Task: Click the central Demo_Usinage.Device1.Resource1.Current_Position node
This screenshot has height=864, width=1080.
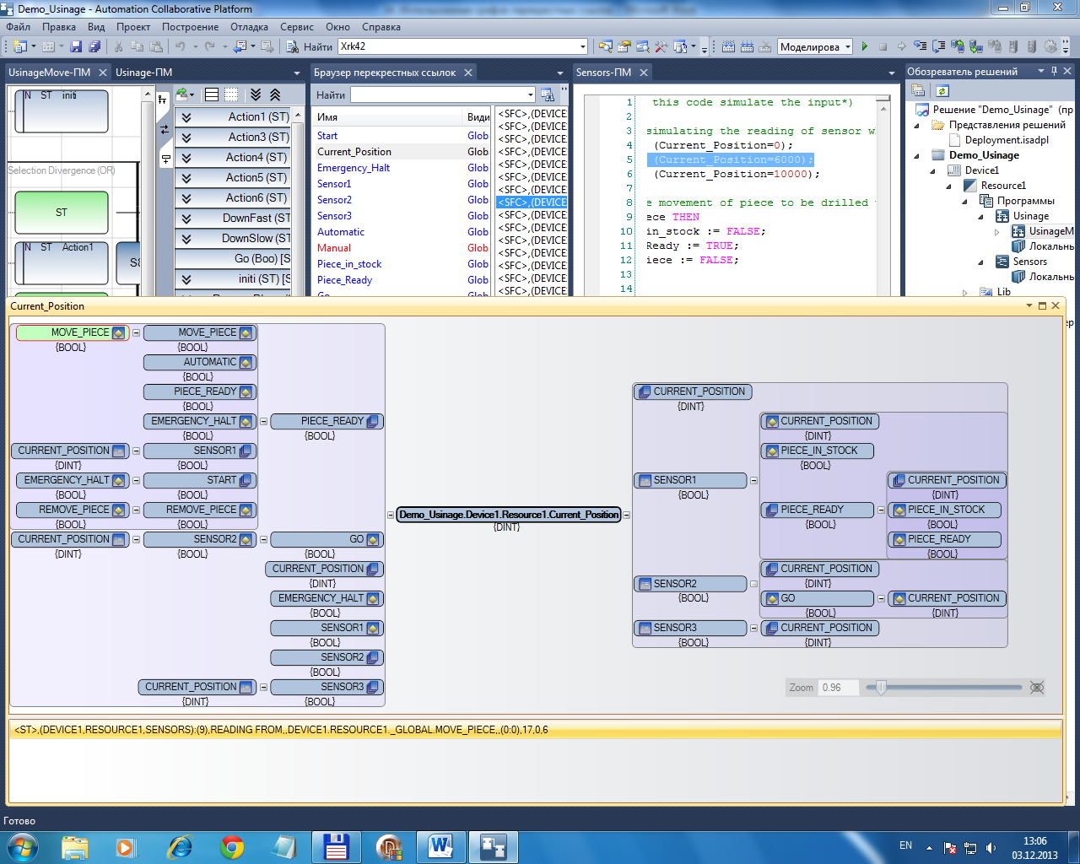Action: click(509, 515)
